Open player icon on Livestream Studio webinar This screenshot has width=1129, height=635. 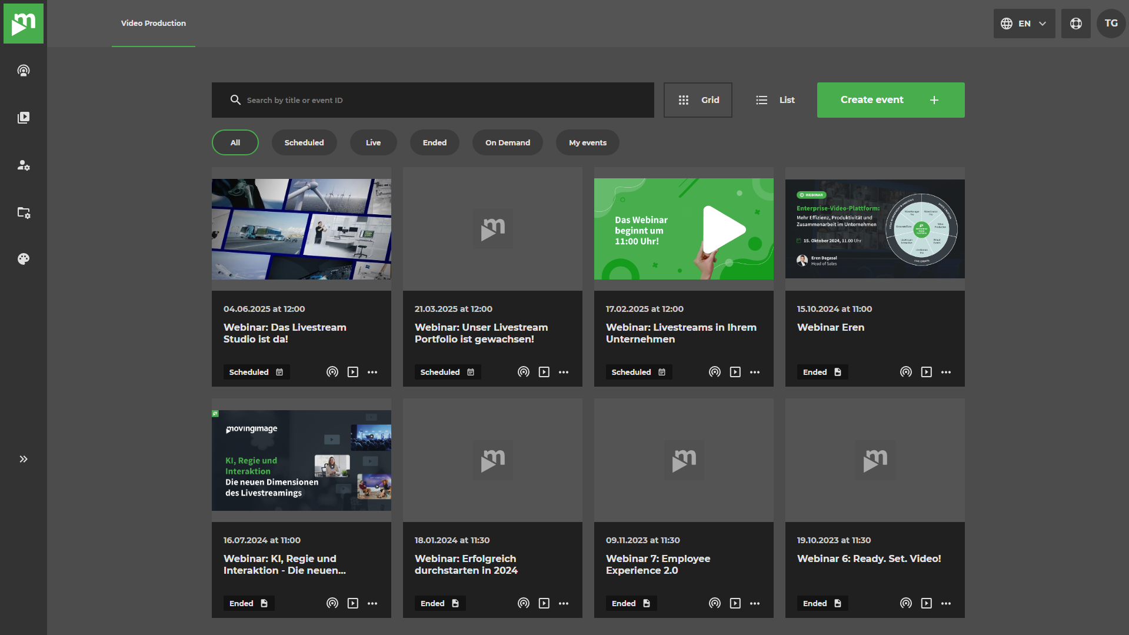(353, 372)
